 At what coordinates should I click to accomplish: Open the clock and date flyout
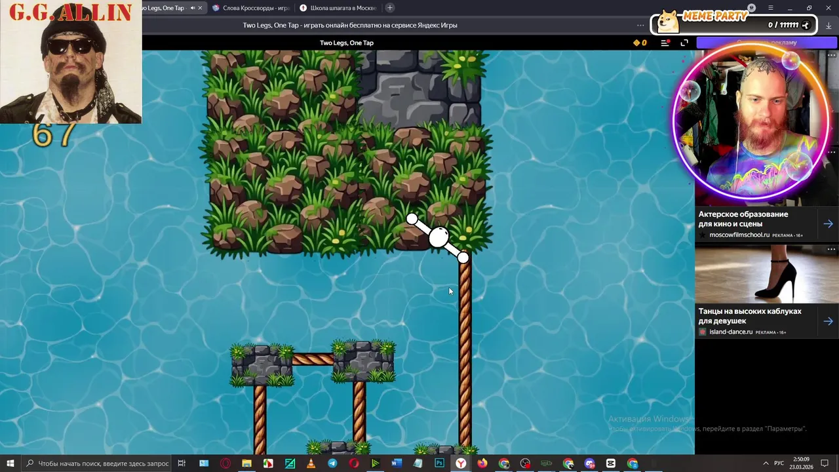pyautogui.click(x=801, y=463)
